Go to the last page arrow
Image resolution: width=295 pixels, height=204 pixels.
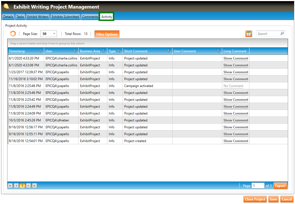[x=34, y=186]
